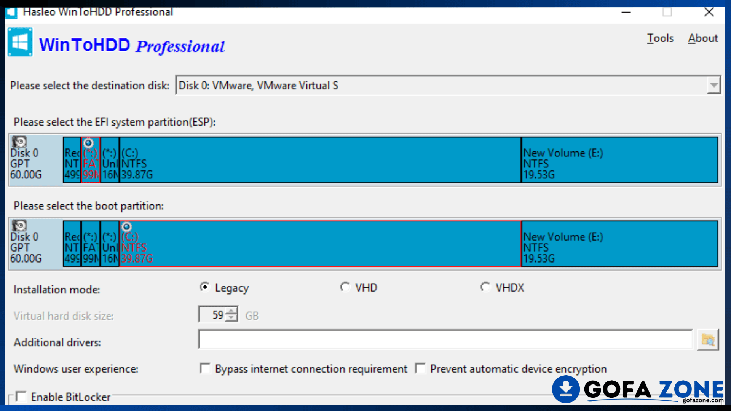
Task: Expand the destination disk dropdown
Action: (x=714, y=85)
